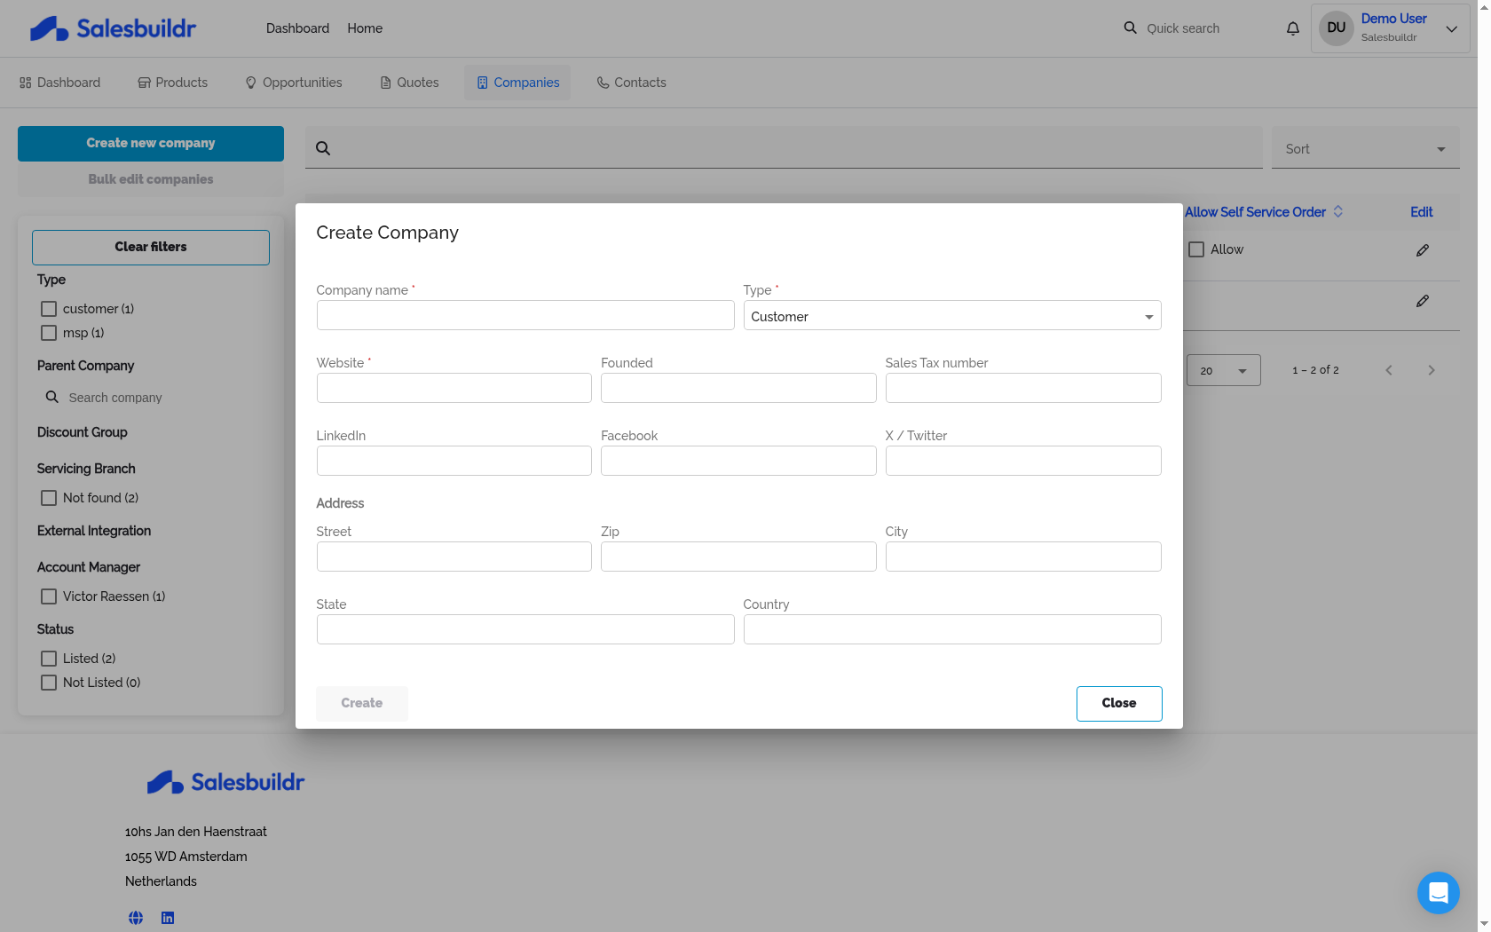
Task: Click the Search company filter field
Action: click(x=160, y=398)
